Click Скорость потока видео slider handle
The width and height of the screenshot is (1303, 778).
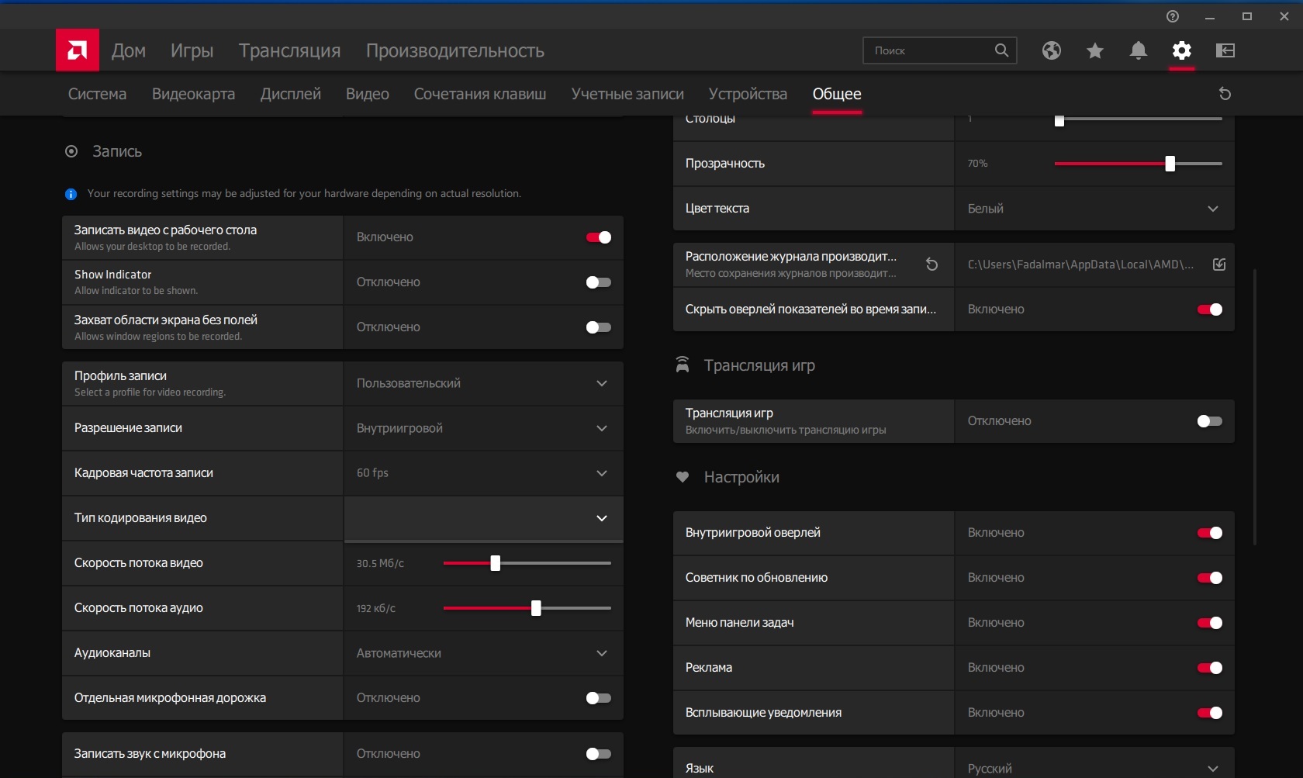[495, 563]
